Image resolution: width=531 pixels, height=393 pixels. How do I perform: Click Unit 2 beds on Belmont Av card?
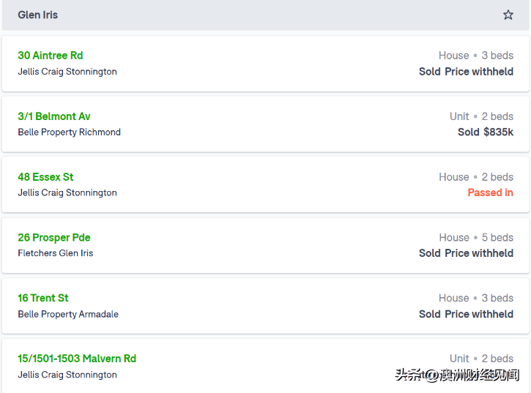[x=481, y=116]
